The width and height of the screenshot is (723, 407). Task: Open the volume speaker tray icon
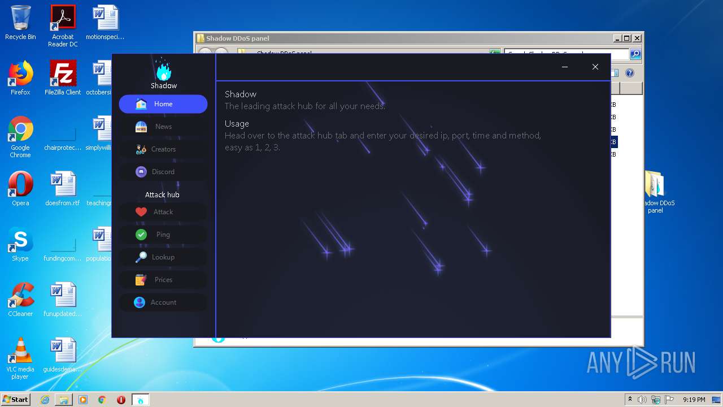coord(642,400)
